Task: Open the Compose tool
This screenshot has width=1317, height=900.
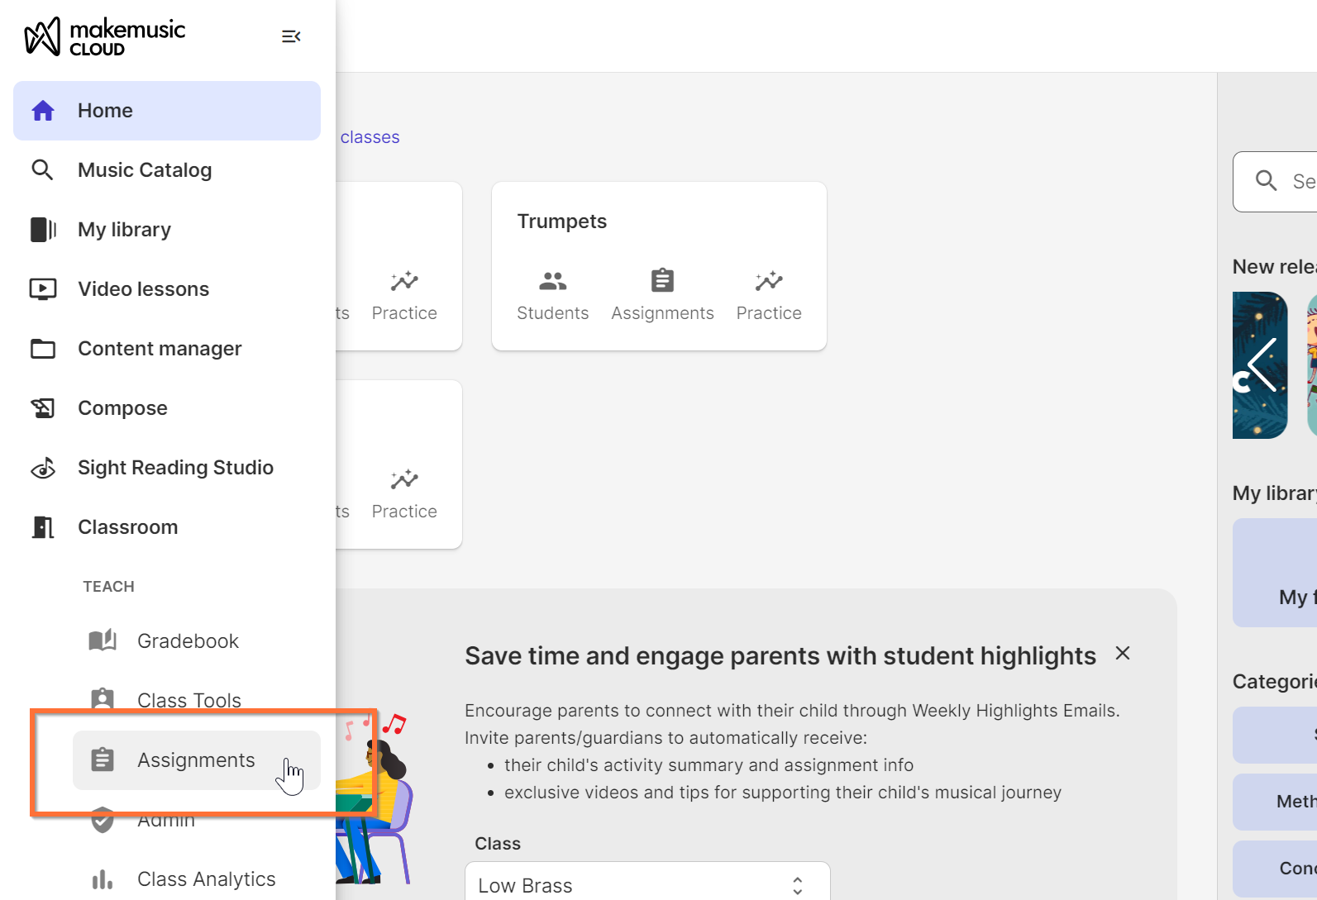Action: click(x=122, y=408)
